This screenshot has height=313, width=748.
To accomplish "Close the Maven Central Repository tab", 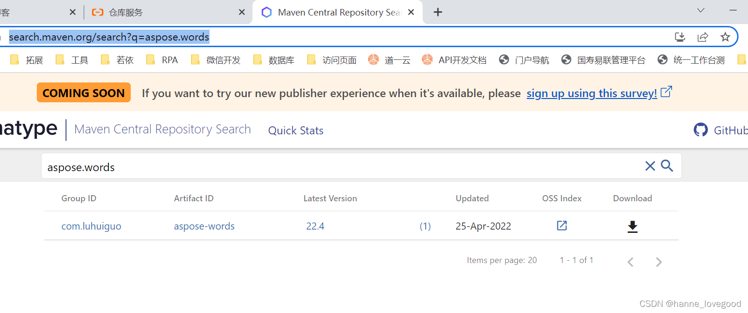I will pyautogui.click(x=411, y=12).
